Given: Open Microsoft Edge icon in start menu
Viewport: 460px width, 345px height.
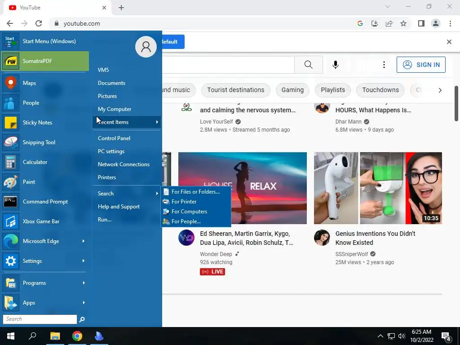Looking at the screenshot, I should (11, 241).
